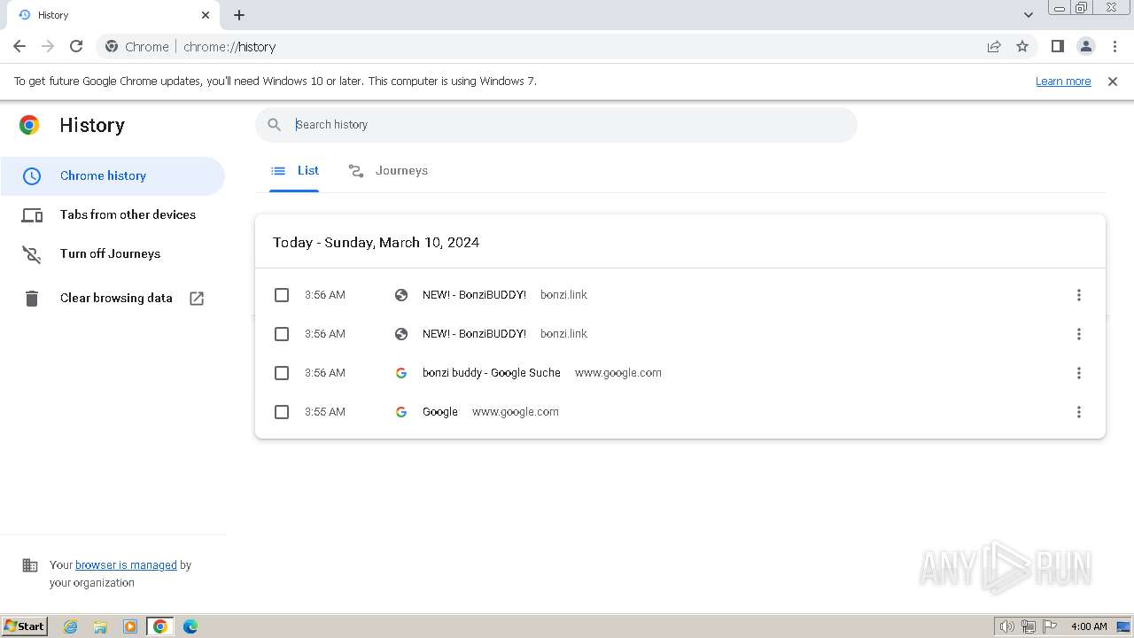Open actions menu for second BonziBUDDY entry
This screenshot has height=638, width=1134.
tap(1078, 334)
